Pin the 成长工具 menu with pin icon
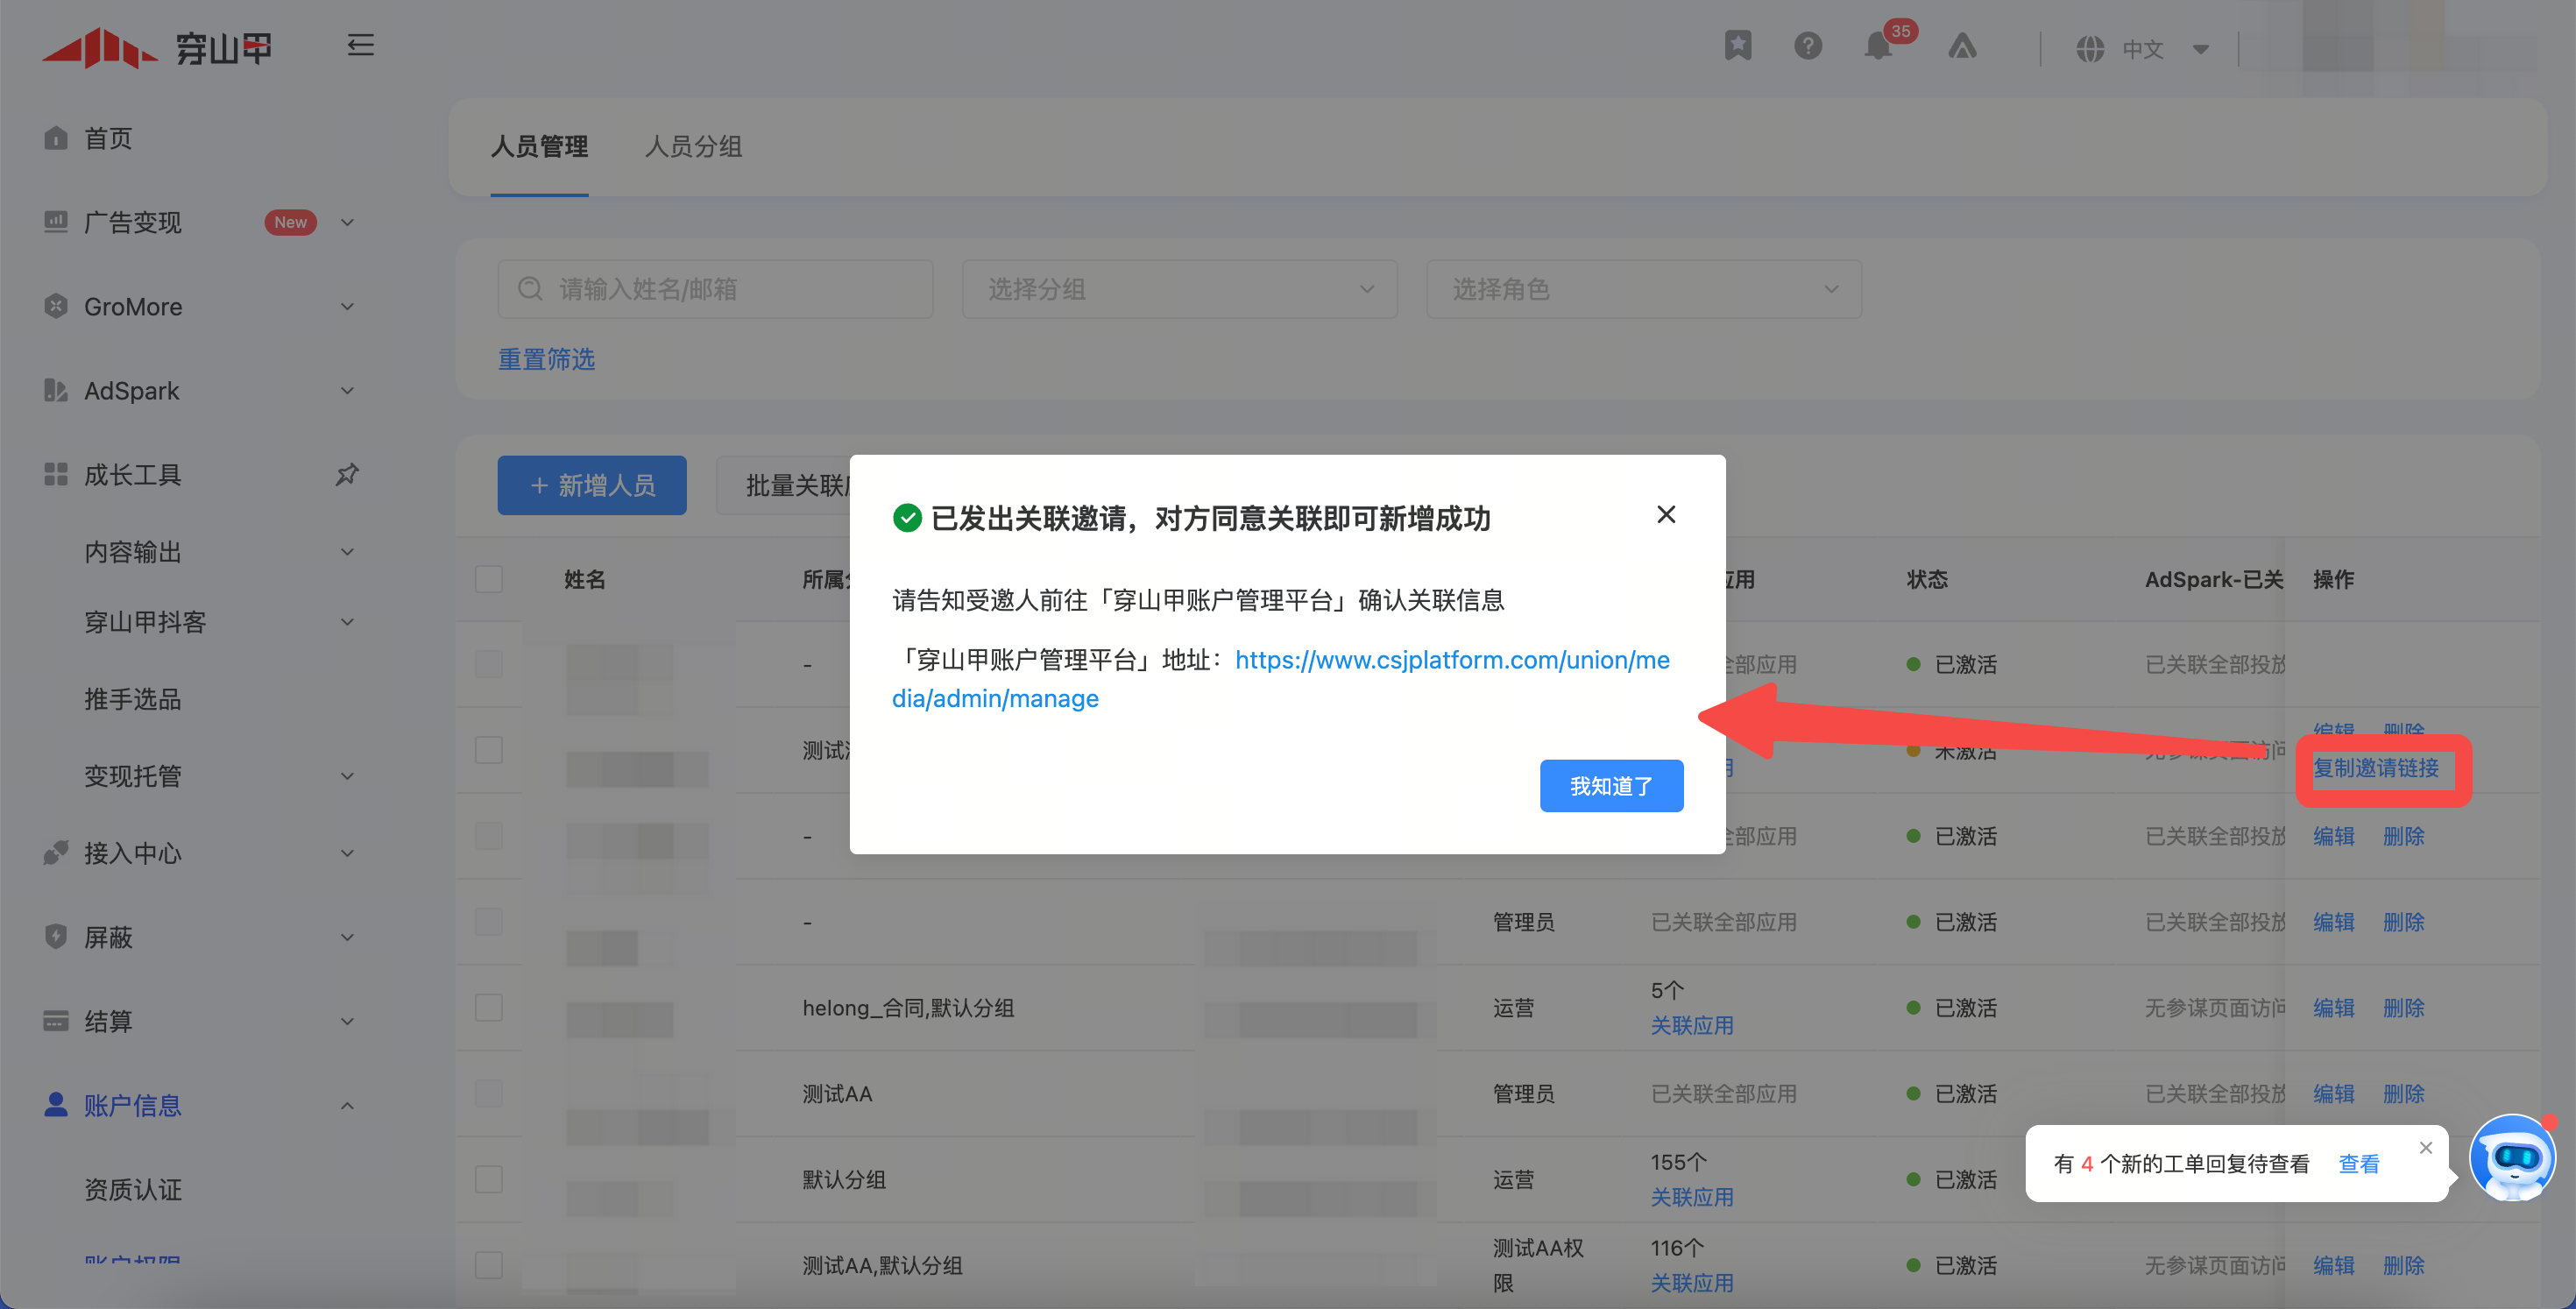The image size is (2576, 1309). click(x=346, y=474)
